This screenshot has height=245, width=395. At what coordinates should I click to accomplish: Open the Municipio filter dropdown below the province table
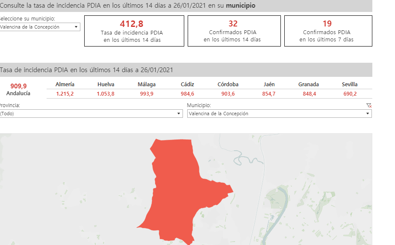[x=279, y=114]
